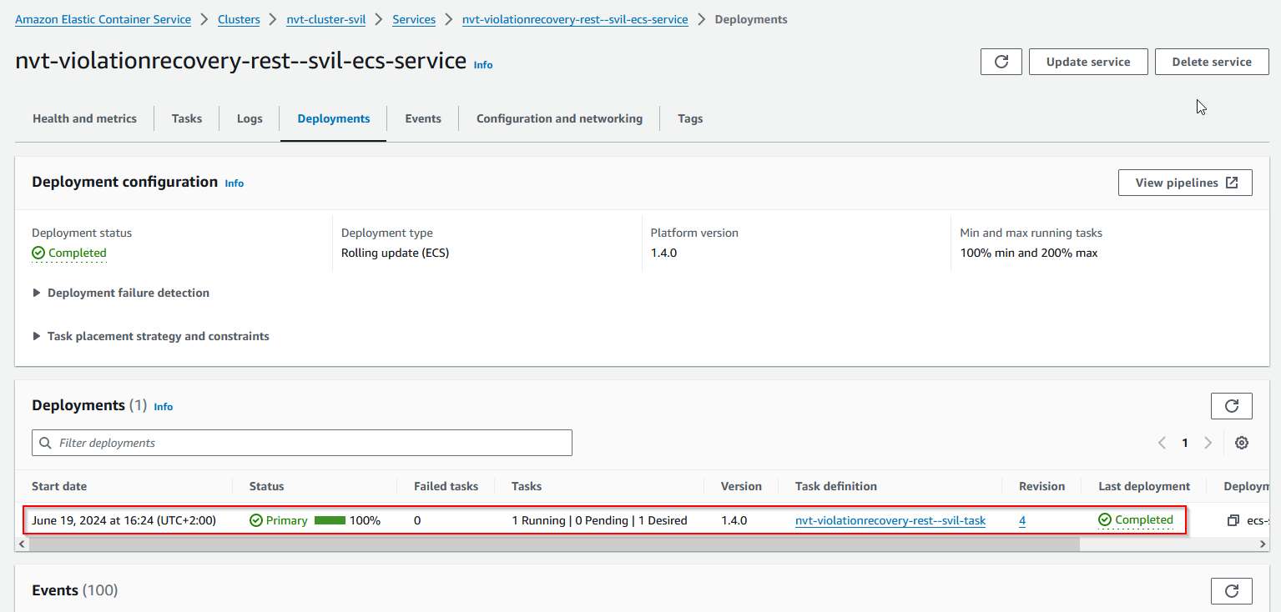1281x612 pixels.
Task: Refresh the Deployments list
Action: pos(1231,406)
